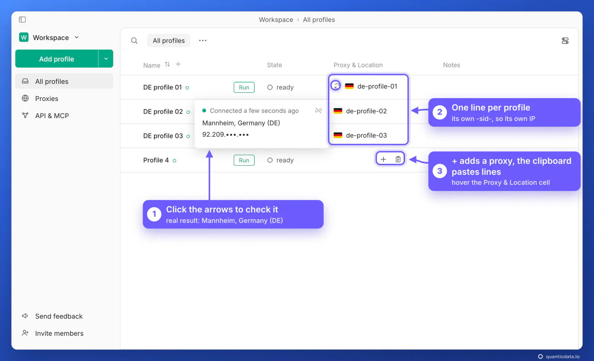Click the masked IP 92.209 address
This screenshot has height=361, width=594.
pos(225,134)
